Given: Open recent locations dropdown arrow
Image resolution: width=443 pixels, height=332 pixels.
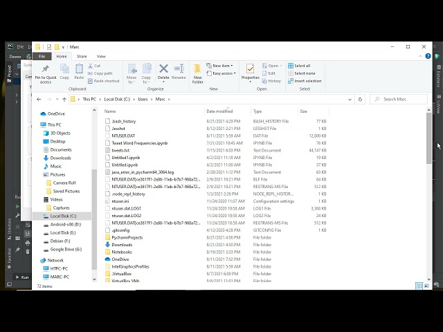Looking at the screenshot, I should (57, 100).
